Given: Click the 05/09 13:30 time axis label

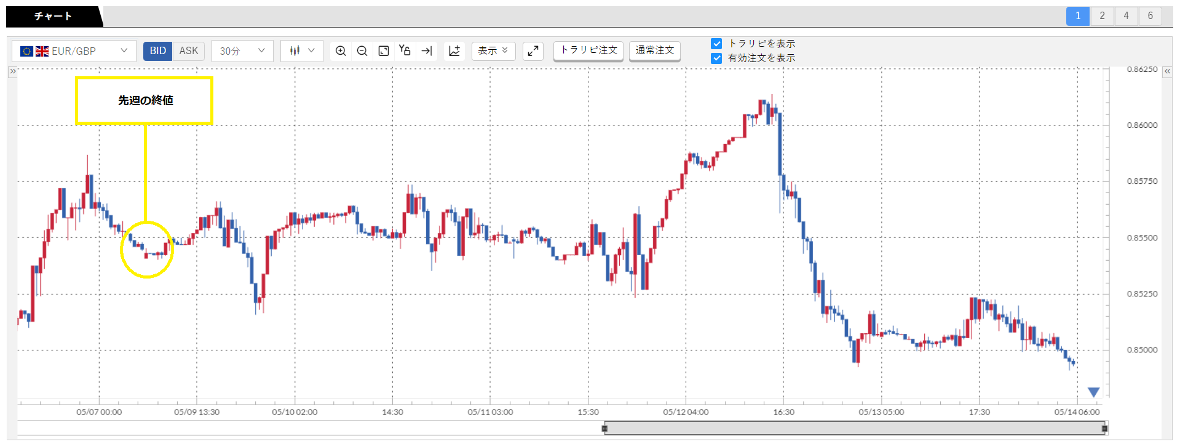Looking at the screenshot, I should point(197,412).
